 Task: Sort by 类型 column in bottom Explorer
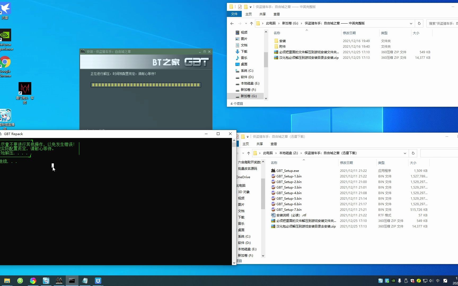(x=381, y=163)
